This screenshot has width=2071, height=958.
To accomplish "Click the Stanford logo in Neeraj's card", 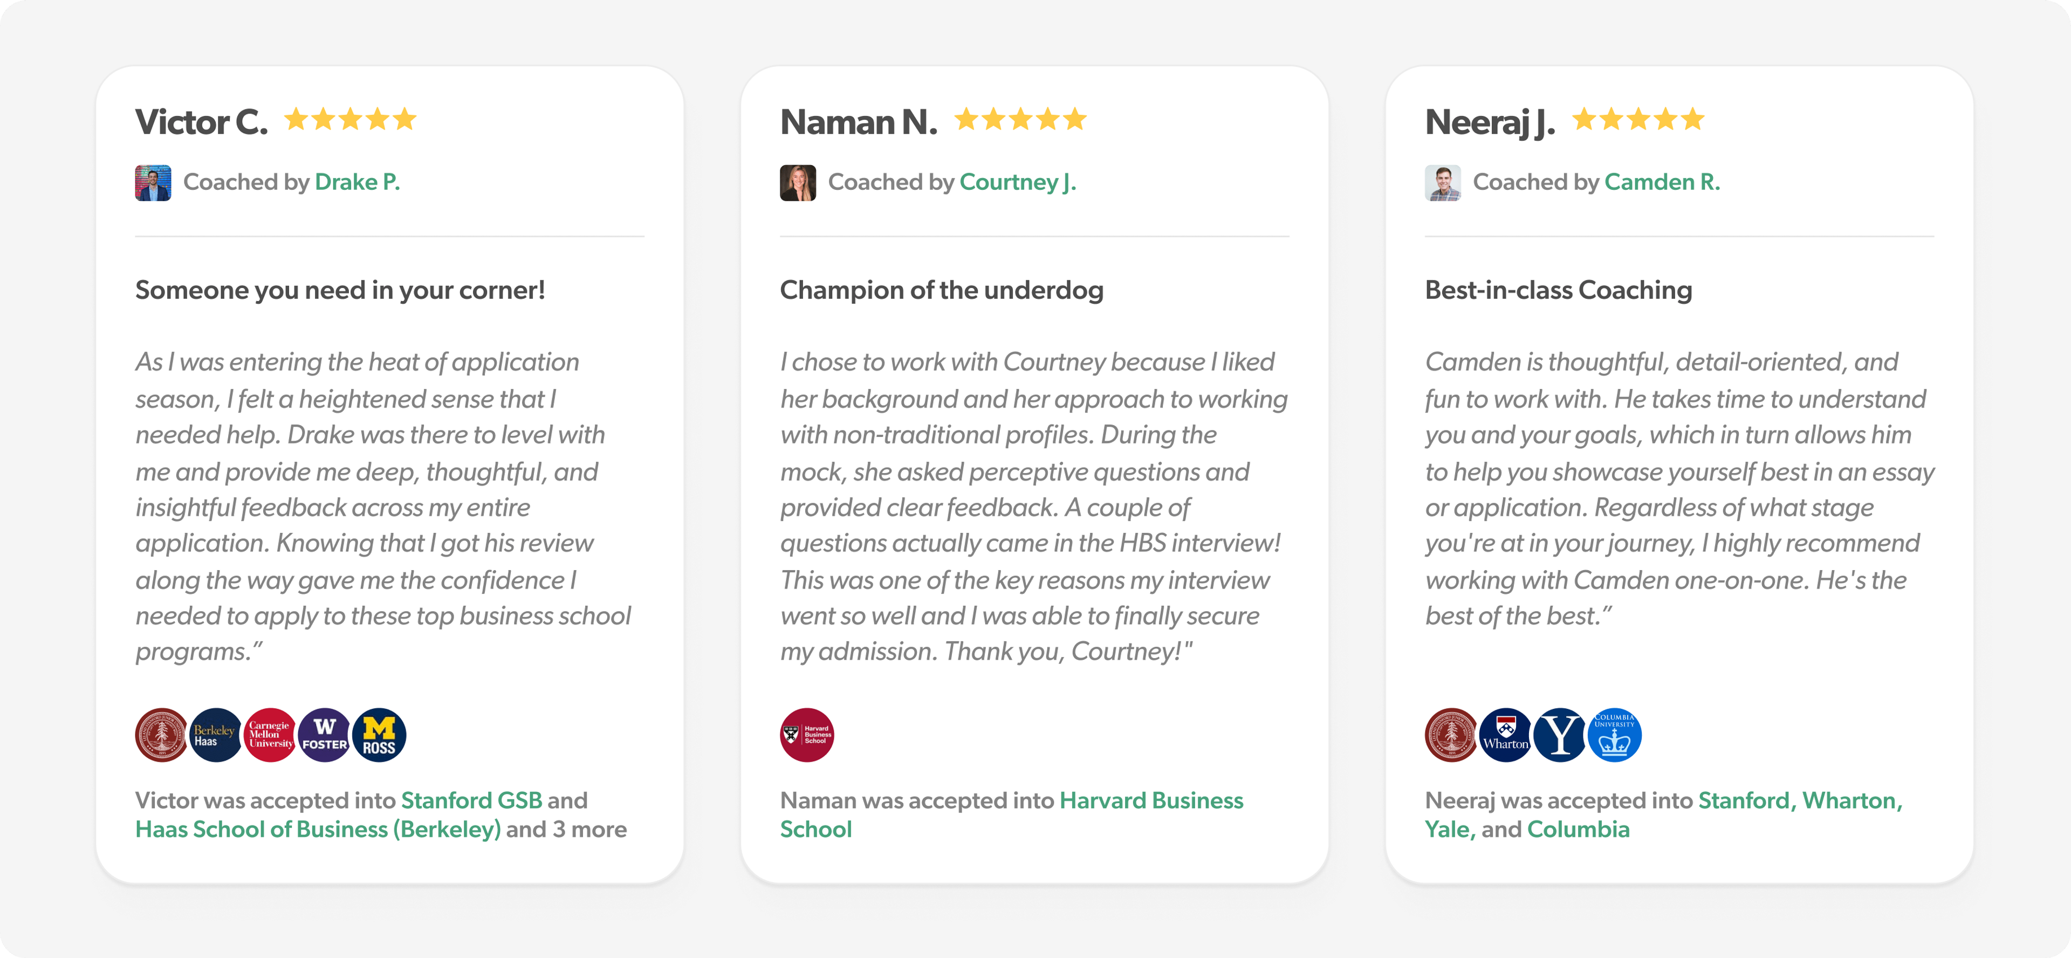I will [1451, 734].
